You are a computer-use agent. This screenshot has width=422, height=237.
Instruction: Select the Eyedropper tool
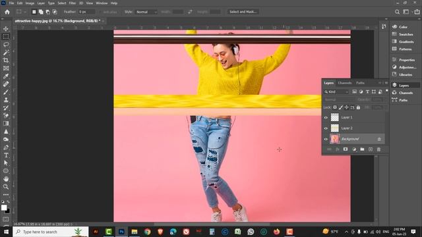point(6,76)
